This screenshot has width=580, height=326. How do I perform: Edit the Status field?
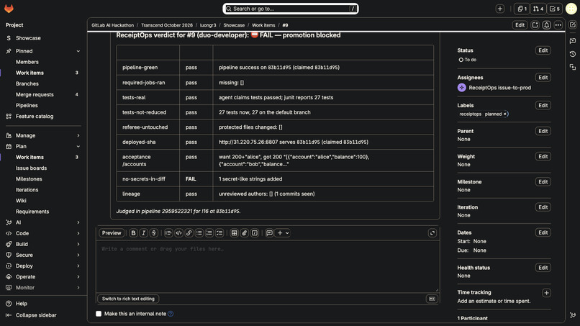(x=543, y=50)
